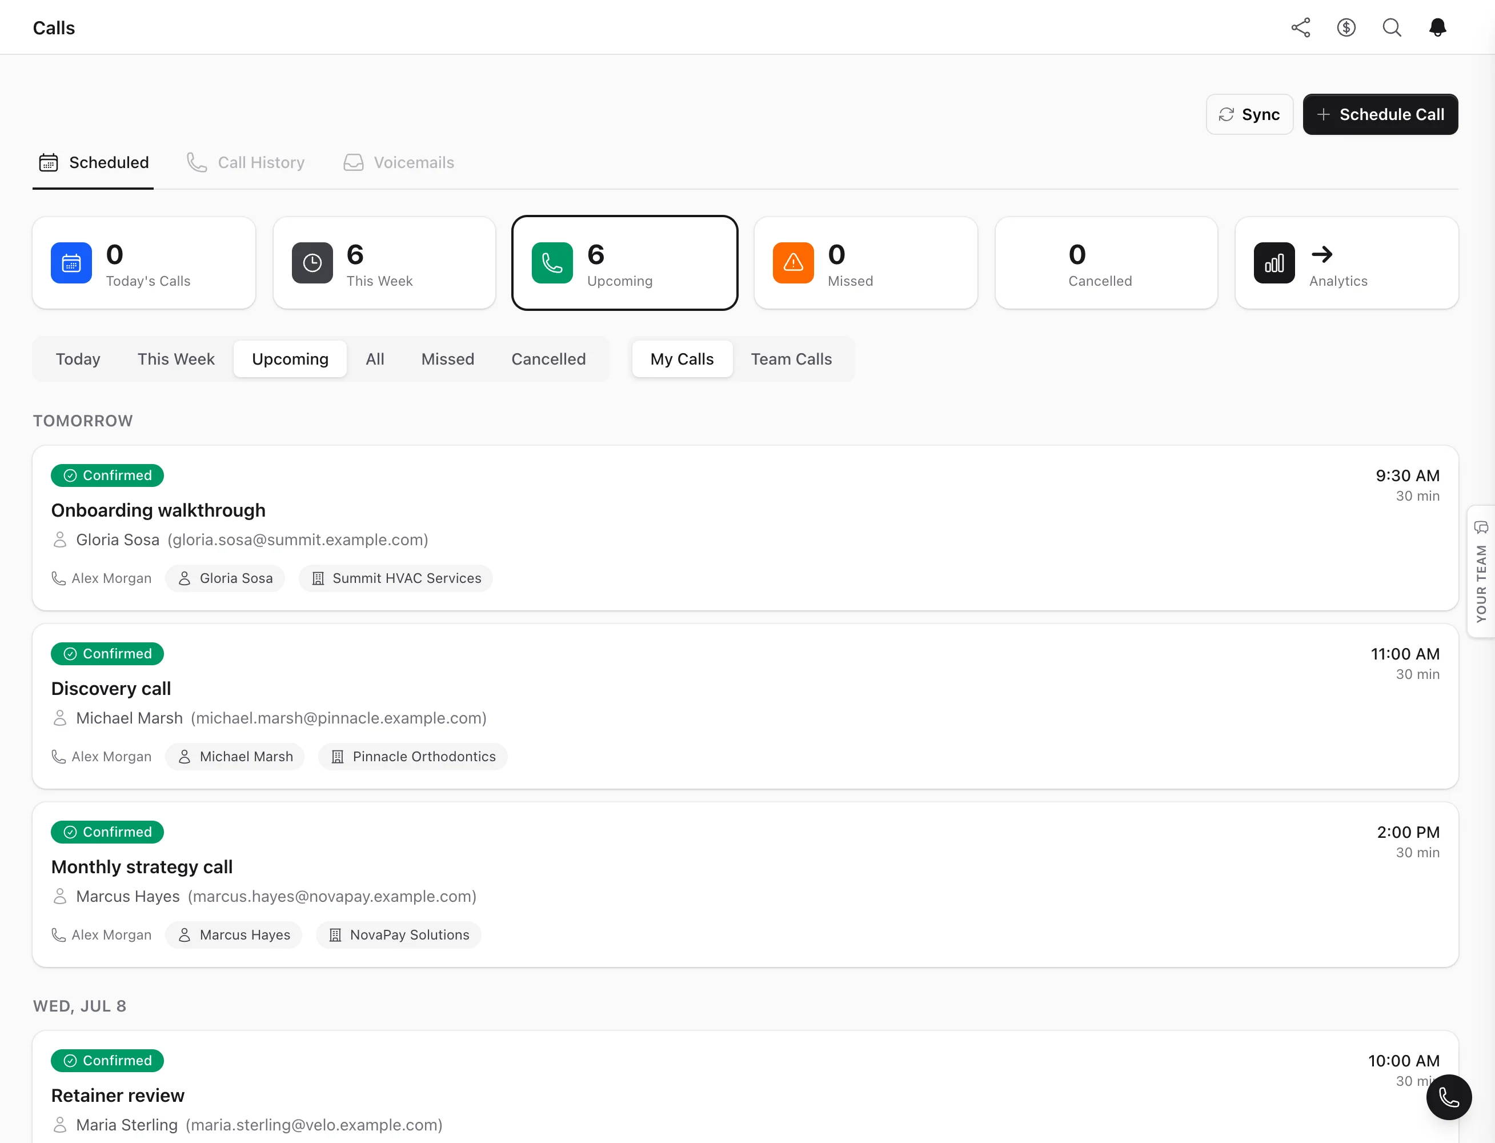Viewport: 1495px width, 1143px height.
Task: Select the Missed filter pill
Action: click(x=447, y=359)
